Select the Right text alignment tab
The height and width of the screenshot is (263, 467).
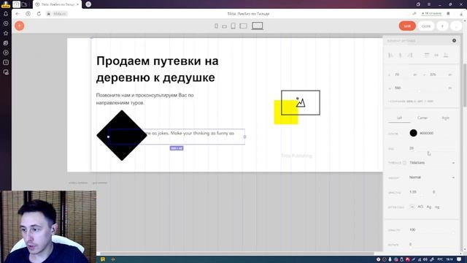point(445,118)
